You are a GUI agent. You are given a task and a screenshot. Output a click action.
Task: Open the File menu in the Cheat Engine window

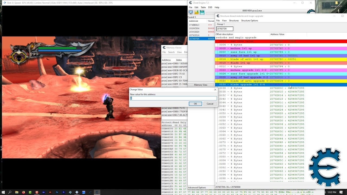(x=191, y=7)
